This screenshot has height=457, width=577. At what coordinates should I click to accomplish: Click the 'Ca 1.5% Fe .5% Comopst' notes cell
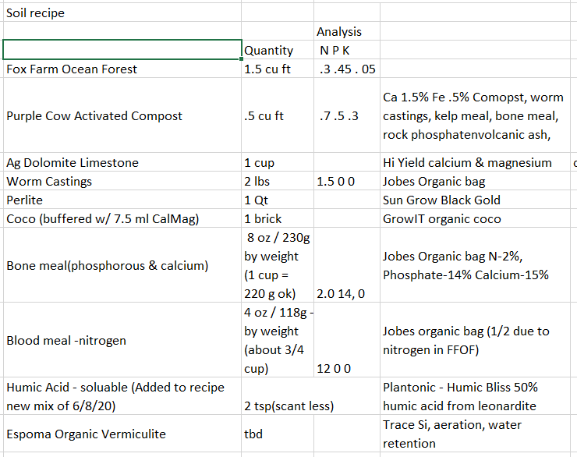475,115
